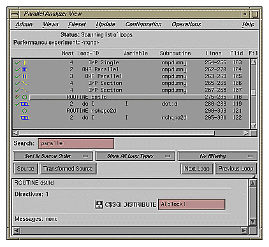
Task: Open the Help menu
Action: pos(248,24)
